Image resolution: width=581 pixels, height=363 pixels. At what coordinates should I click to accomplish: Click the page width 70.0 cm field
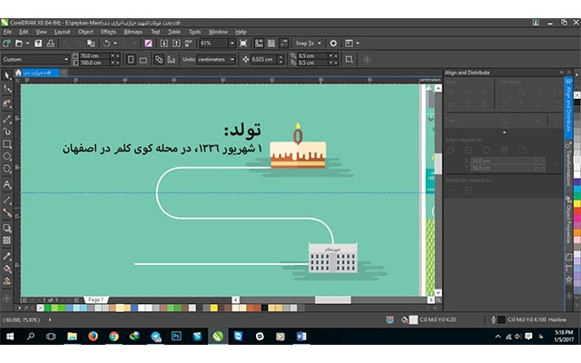[x=94, y=56]
